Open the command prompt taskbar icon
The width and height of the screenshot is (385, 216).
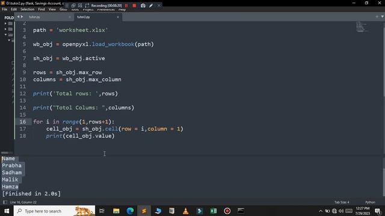241,211
